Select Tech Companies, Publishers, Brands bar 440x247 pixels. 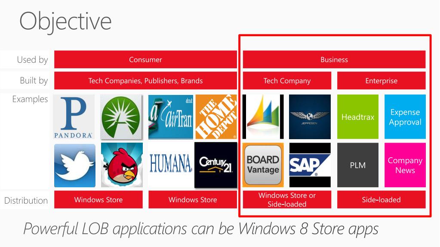coord(145,81)
